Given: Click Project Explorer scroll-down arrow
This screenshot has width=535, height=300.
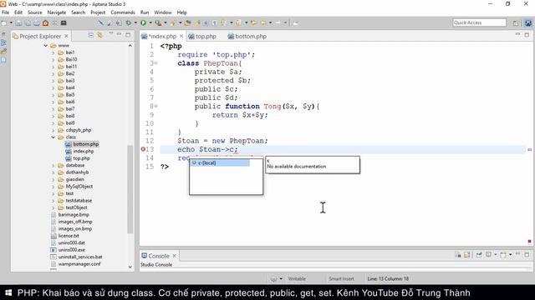Looking at the screenshot, I should click(130, 267).
